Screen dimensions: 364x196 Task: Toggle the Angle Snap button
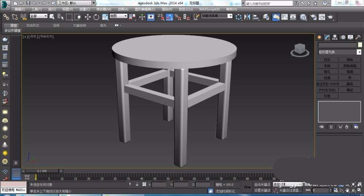coord(169,17)
